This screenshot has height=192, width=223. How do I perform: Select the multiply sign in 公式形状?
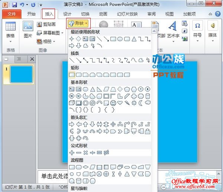[x=85, y=153]
